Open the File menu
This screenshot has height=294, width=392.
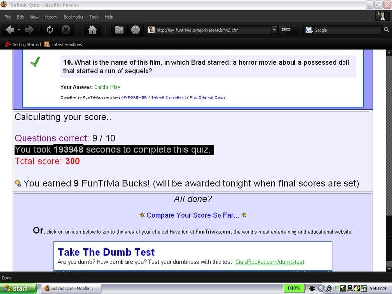[8, 17]
